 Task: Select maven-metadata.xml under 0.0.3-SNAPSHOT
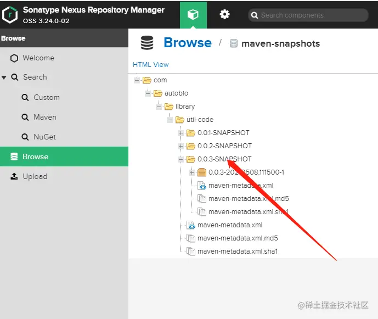point(241,186)
